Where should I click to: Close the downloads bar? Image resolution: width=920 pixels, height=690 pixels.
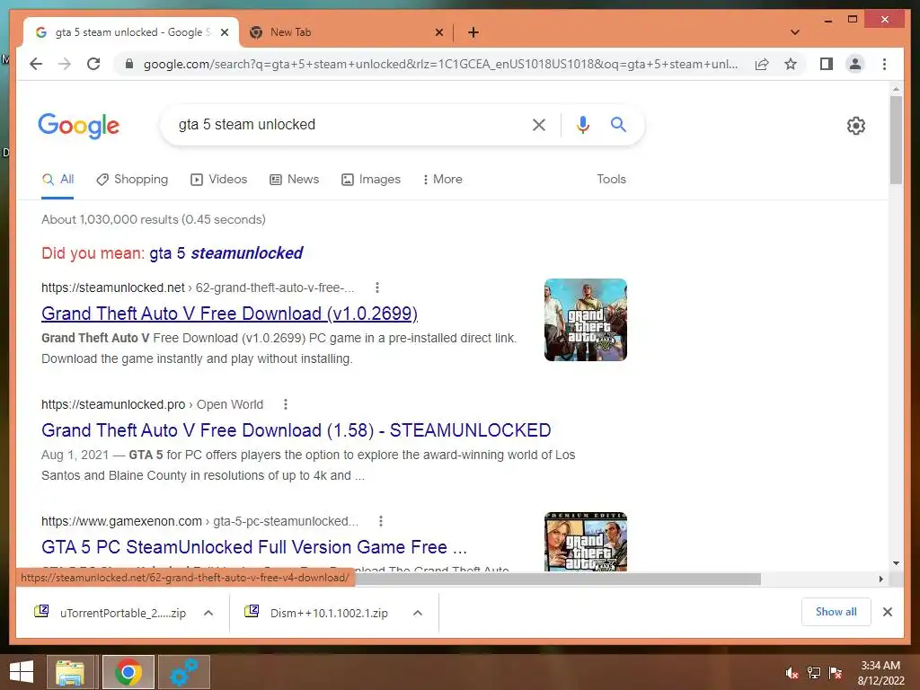pos(887,612)
